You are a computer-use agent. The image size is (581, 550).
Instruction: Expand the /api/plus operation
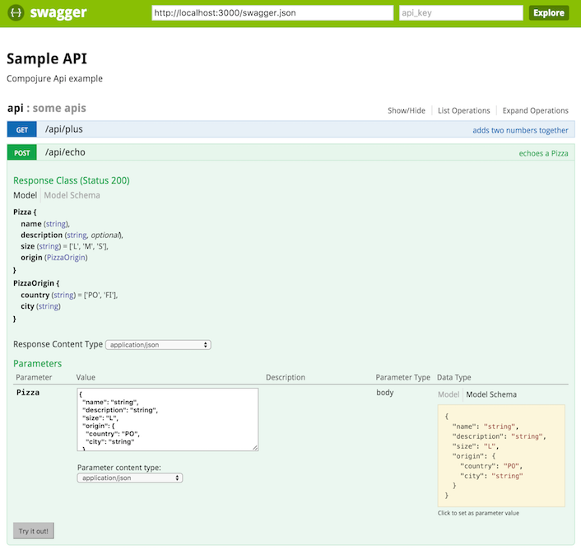pyautogui.click(x=64, y=129)
